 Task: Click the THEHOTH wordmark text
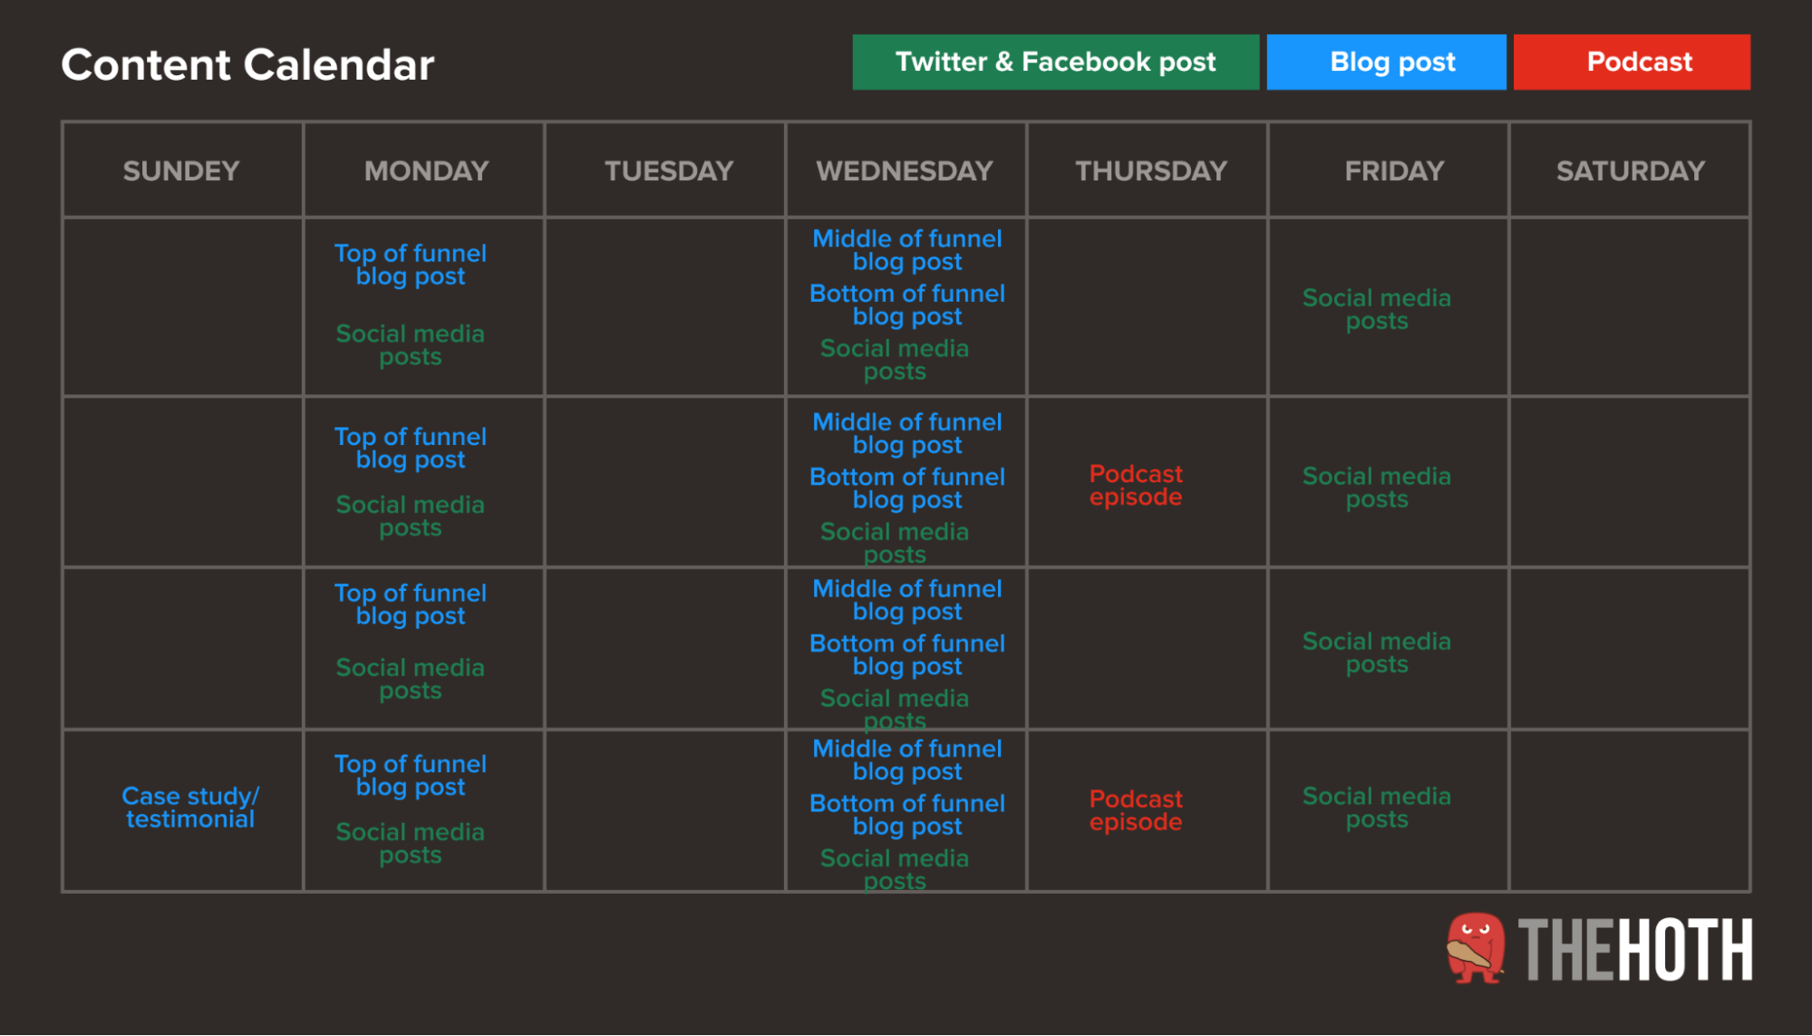point(1635,950)
